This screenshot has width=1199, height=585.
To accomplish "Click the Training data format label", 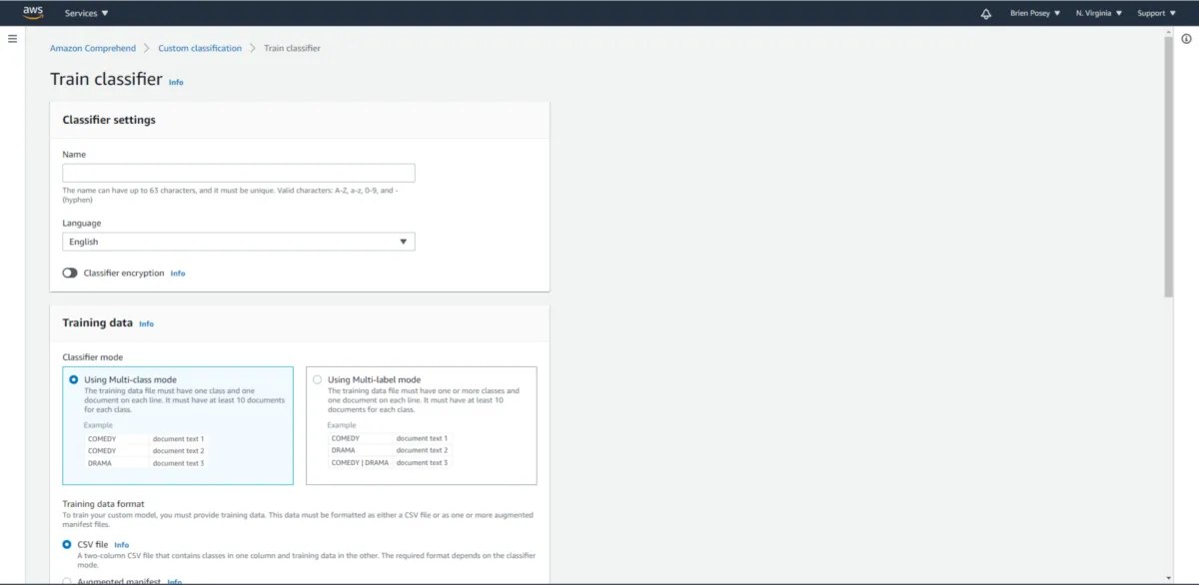I will [104, 504].
